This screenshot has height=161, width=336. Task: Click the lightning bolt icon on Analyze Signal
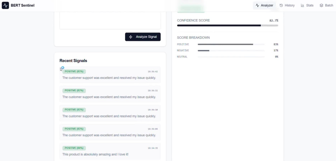tap(131, 37)
